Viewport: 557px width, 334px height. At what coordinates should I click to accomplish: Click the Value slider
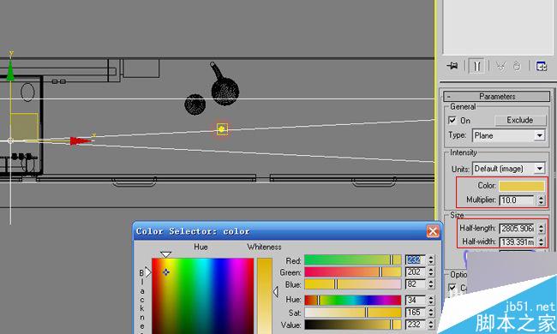[353, 325]
